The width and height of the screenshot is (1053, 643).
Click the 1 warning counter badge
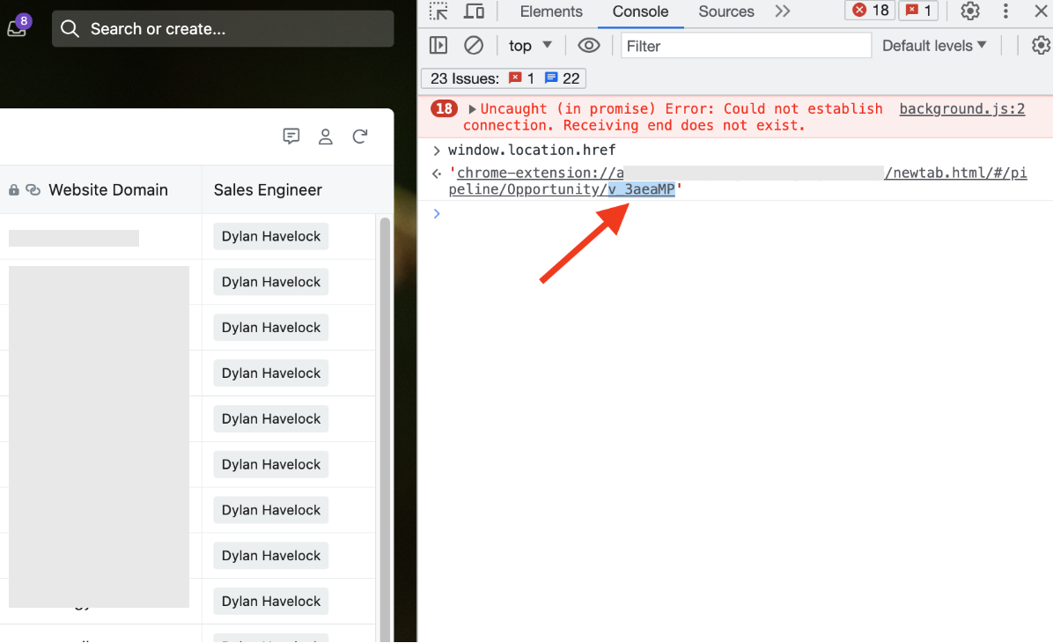click(x=917, y=11)
